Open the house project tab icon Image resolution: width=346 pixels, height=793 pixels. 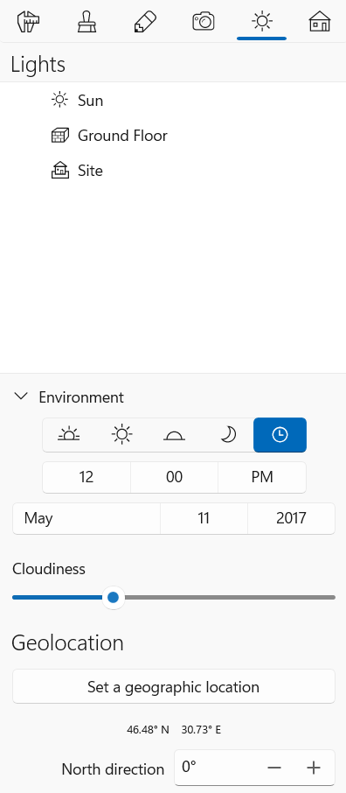tap(320, 22)
